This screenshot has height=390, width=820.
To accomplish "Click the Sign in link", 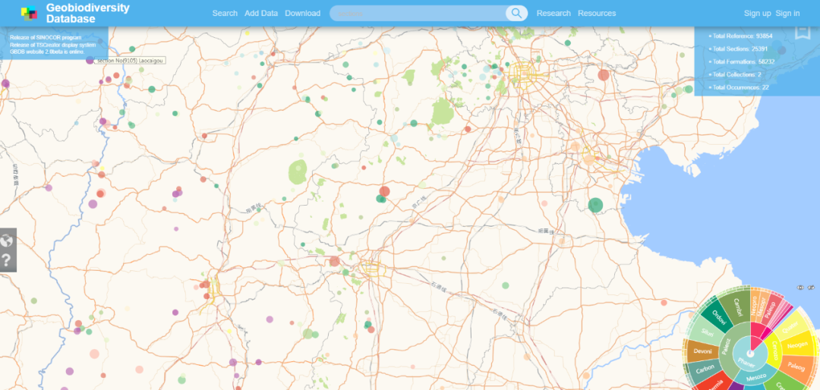I will point(787,13).
